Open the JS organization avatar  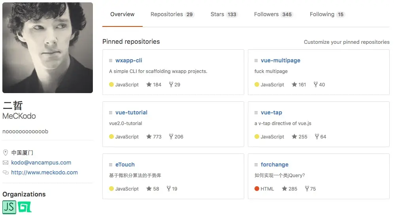pos(9,207)
